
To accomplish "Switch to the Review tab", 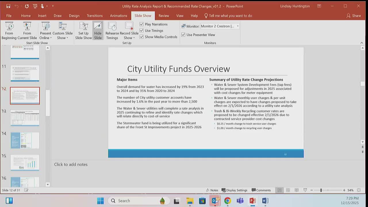I will 164,16.
